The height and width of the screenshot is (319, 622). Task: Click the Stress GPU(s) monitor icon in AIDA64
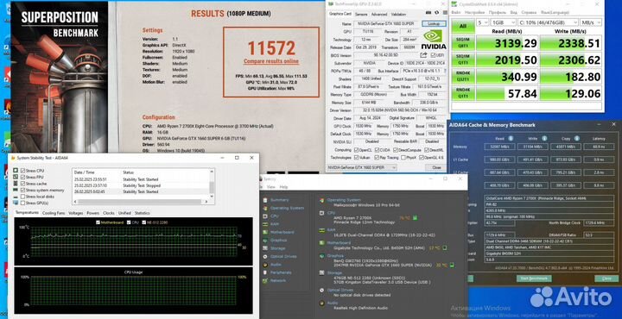coord(16,203)
